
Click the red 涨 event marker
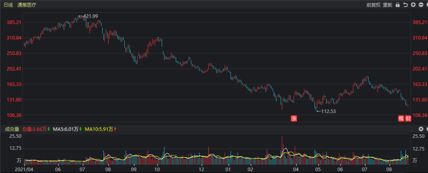(x=294, y=118)
